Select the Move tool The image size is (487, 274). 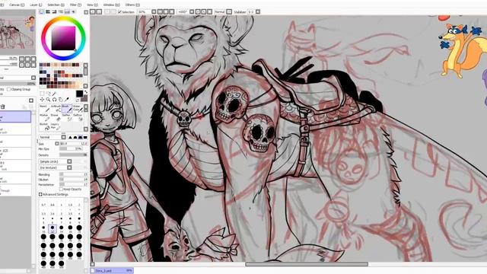pyautogui.click(x=42, y=100)
